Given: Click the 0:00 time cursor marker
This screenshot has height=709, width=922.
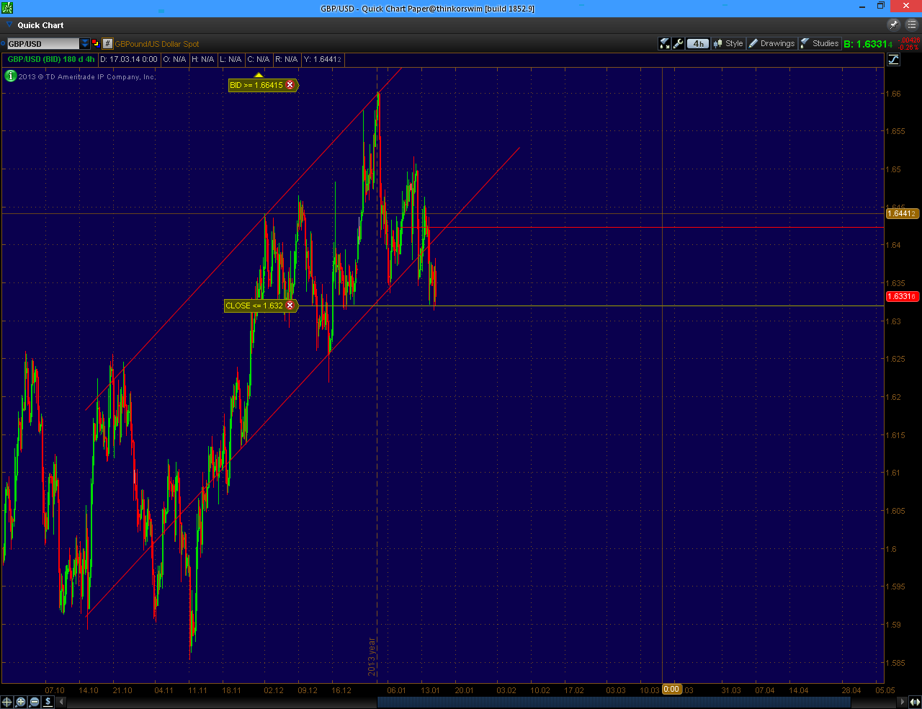Looking at the screenshot, I should click(x=671, y=690).
